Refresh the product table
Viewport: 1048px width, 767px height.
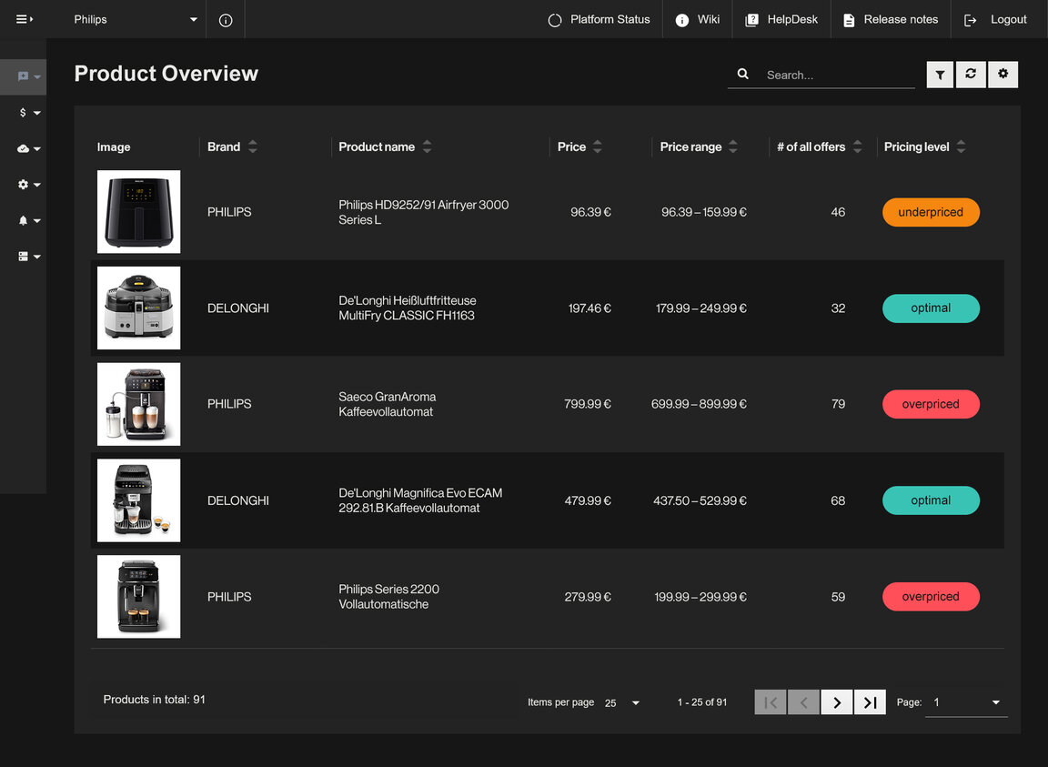(x=971, y=75)
